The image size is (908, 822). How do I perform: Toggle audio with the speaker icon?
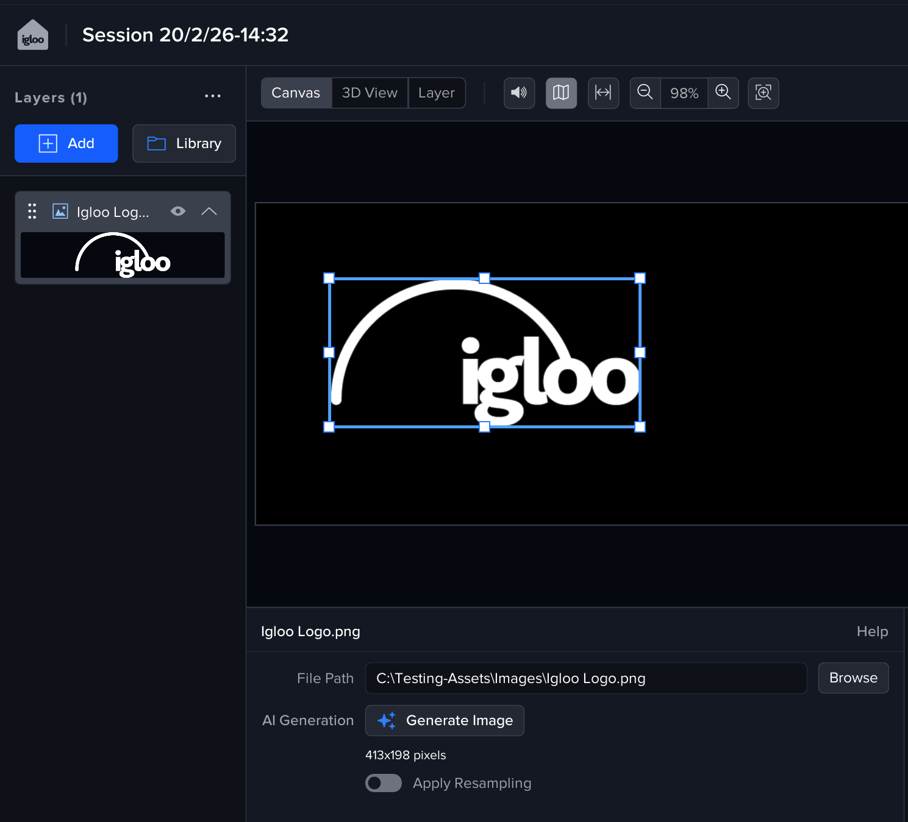tap(519, 93)
